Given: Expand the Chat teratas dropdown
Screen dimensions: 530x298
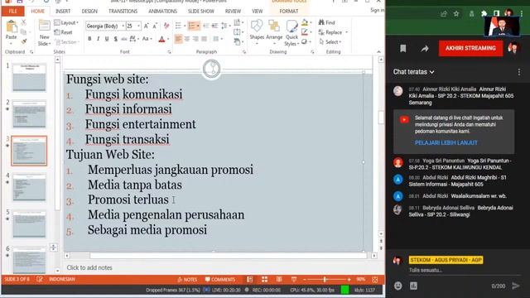Looking at the screenshot, I should coord(413,72).
